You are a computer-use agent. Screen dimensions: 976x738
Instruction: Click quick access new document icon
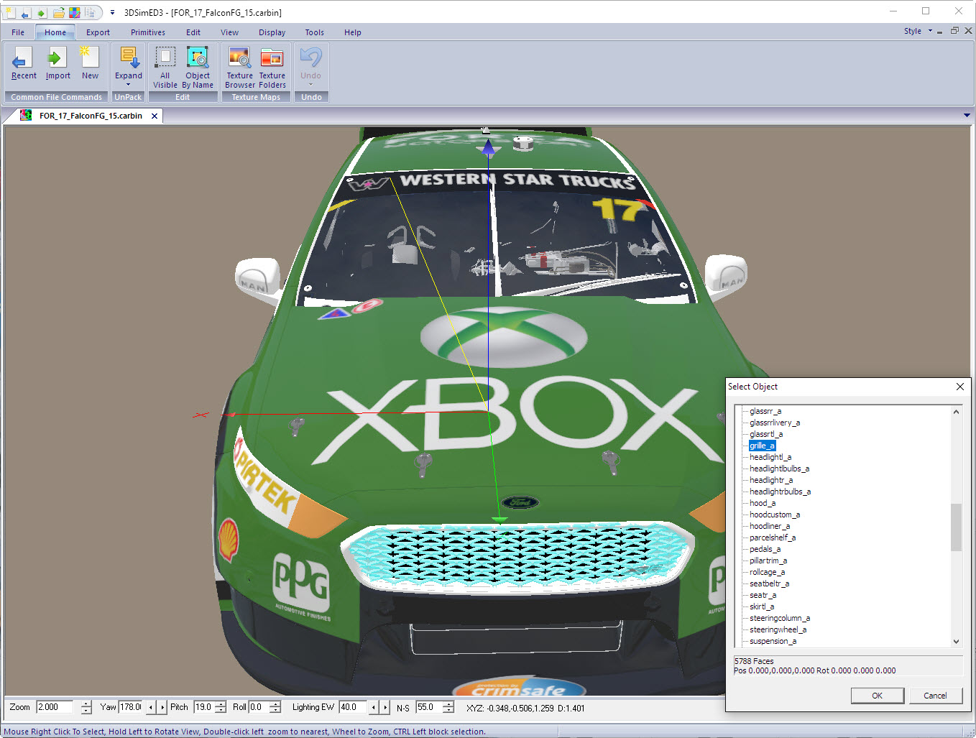[x=10, y=12]
